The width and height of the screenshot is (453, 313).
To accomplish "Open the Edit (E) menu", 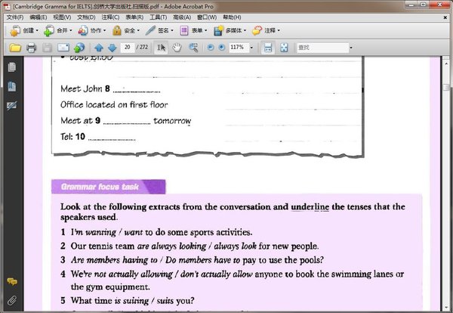I will [x=39, y=17].
